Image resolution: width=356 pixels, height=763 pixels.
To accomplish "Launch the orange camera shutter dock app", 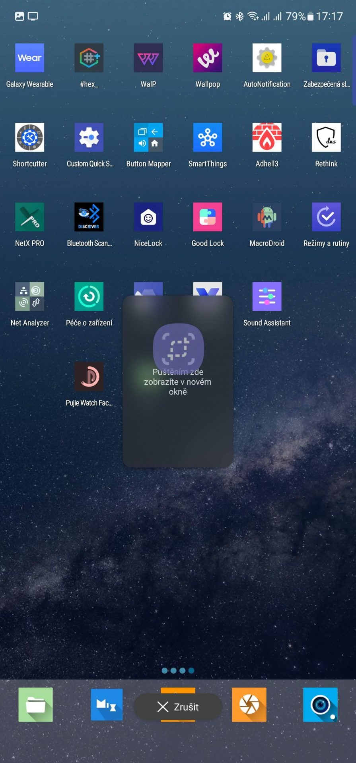I will coord(249,705).
